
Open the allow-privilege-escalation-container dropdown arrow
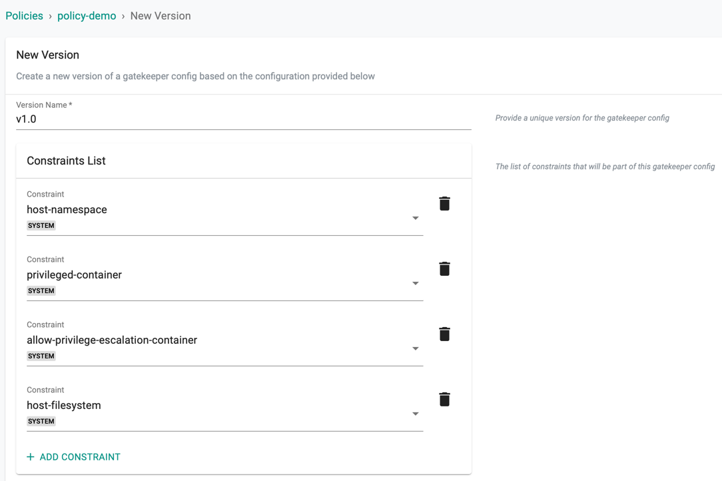coord(416,349)
